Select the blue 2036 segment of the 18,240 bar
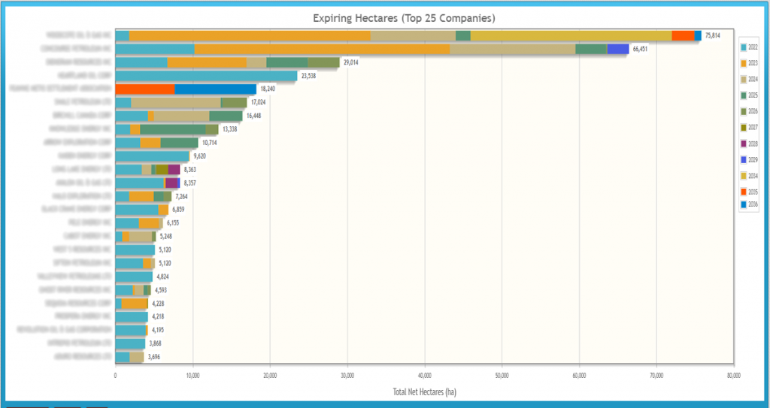This screenshot has width=770, height=408. tap(216, 89)
